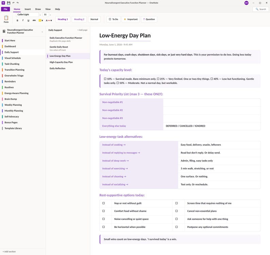Screen dimensions: 270x255
Task: Toggle Bold formatting
Action: [17, 20]
